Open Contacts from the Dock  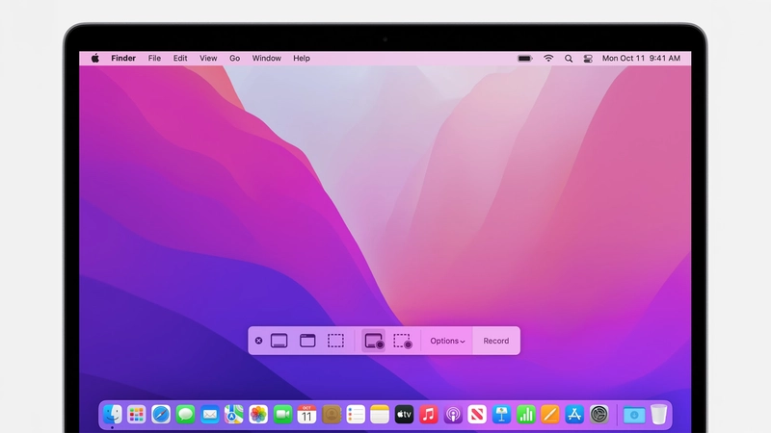click(x=332, y=415)
